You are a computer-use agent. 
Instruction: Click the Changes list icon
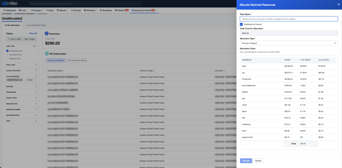click(x=32, y=10)
